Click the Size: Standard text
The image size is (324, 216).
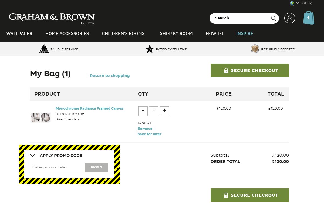[x=68, y=119]
